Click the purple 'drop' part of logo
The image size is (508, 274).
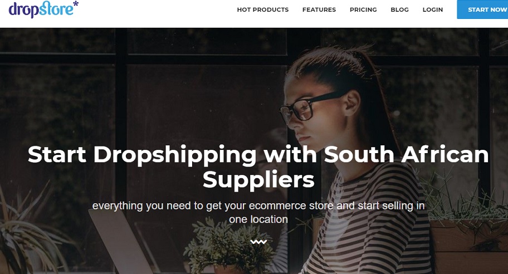click(23, 9)
